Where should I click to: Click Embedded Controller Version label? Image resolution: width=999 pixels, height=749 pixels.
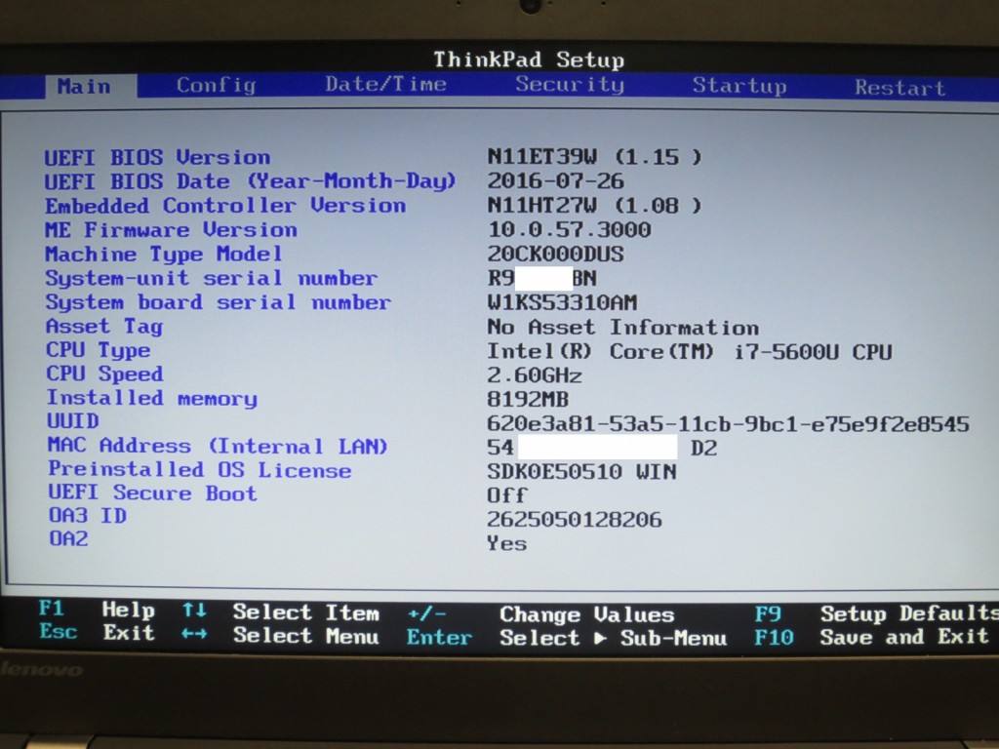(x=225, y=206)
